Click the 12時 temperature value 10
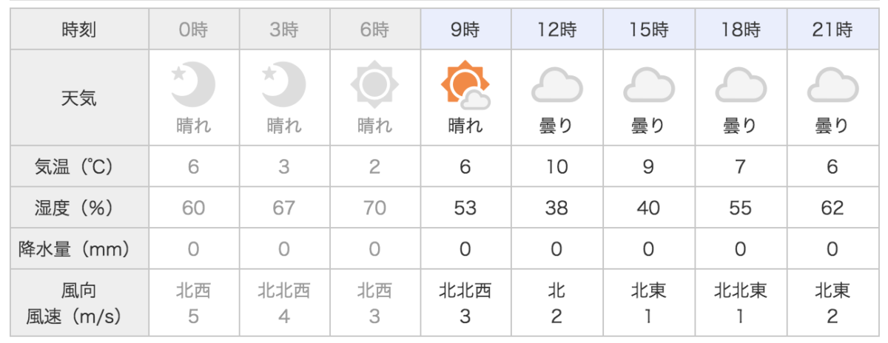 pos(556,167)
